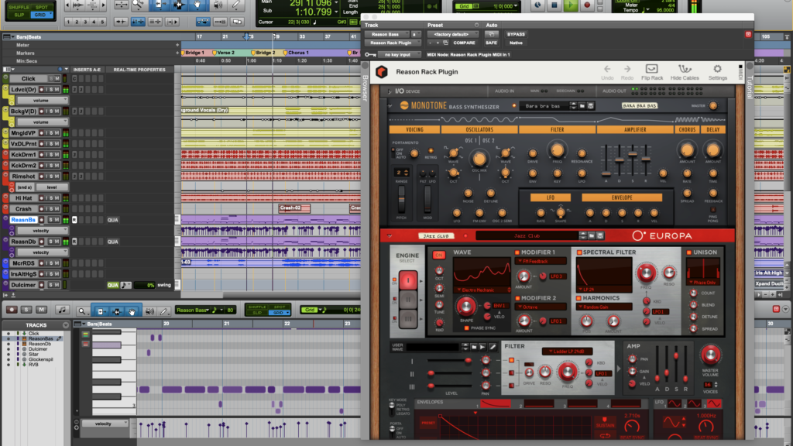The height and width of the screenshot is (446, 793).
Task: Expand the I/O Device panel
Action: point(390,91)
